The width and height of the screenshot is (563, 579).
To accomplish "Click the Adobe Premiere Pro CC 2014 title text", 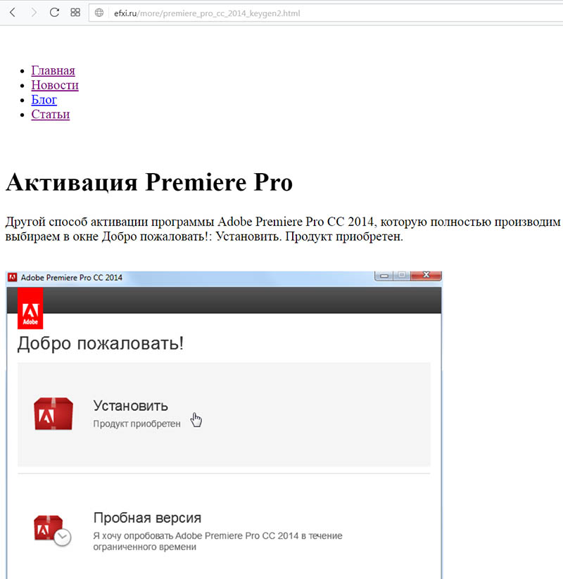I will click(x=71, y=278).
